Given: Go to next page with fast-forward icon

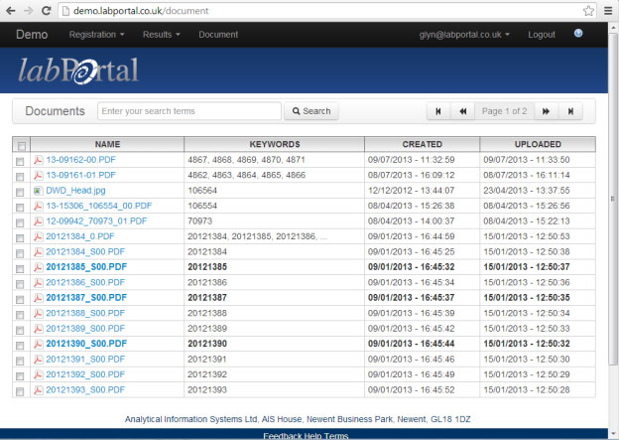Looking at the screenshot, I should pos(546,111).
